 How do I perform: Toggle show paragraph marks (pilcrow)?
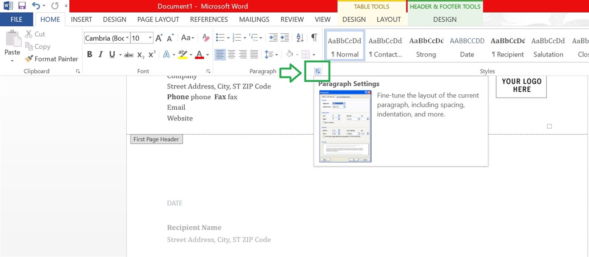(x=314, y=38)
